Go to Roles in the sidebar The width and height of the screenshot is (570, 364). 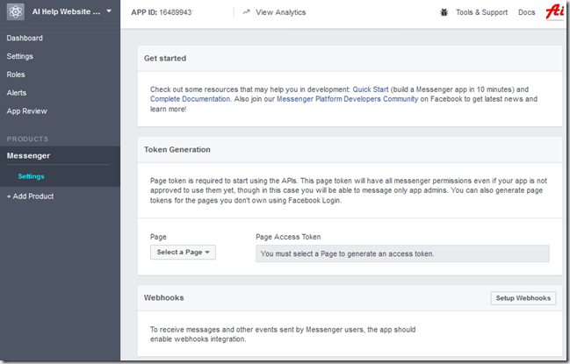(16, 75)
